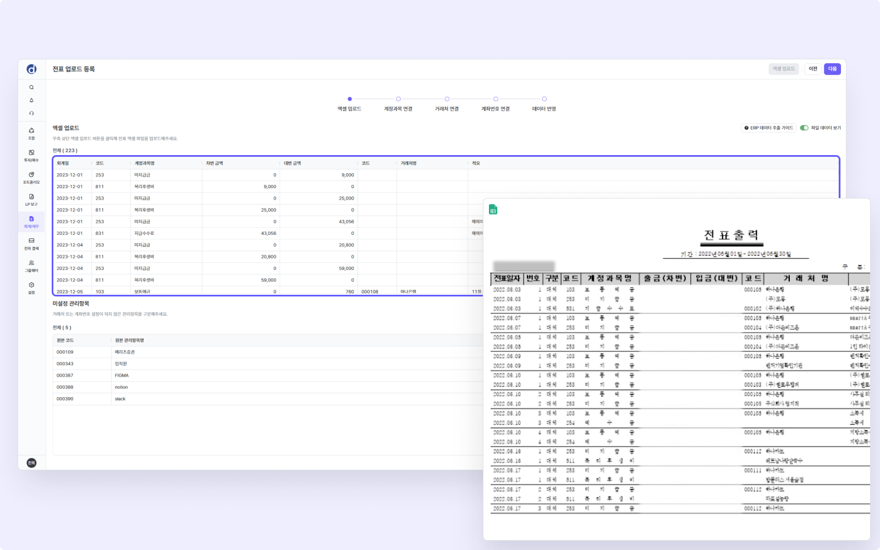The width and height of the screenshot is (880, 550).
Task: Open search from the sidebar magnifier icon
Action: [x=31, y=87]
